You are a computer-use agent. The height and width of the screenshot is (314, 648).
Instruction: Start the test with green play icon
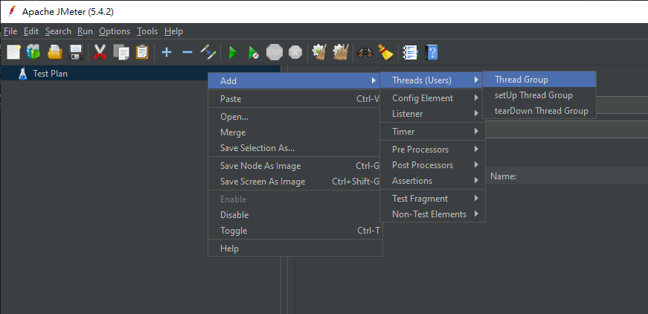click(x=233, y=53)
